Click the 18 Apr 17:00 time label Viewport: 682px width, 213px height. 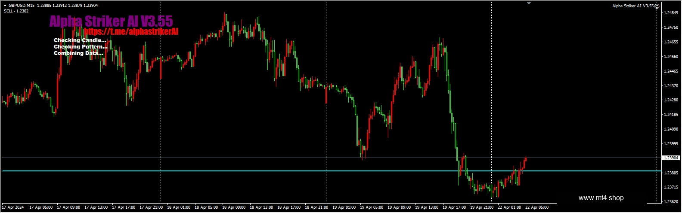[289, 207]
